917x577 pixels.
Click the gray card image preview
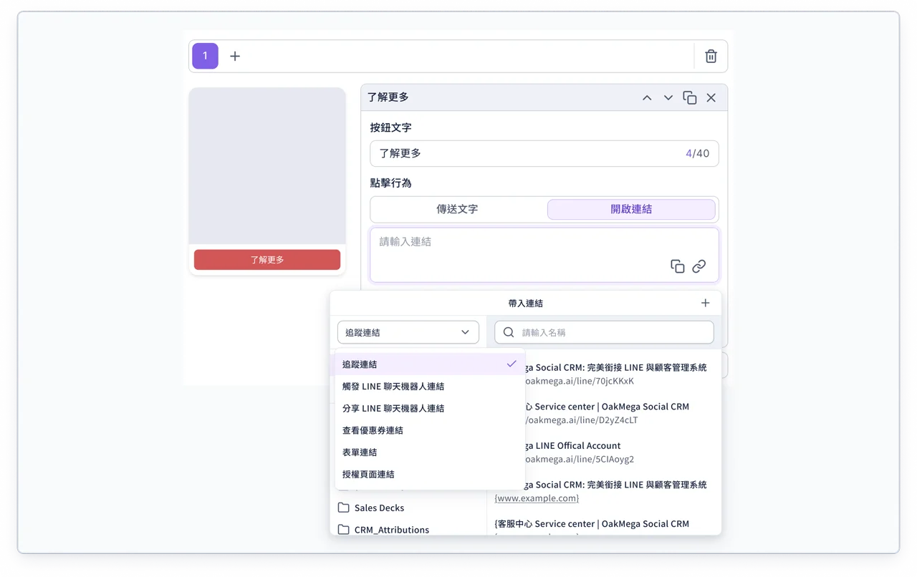(267, 166)
